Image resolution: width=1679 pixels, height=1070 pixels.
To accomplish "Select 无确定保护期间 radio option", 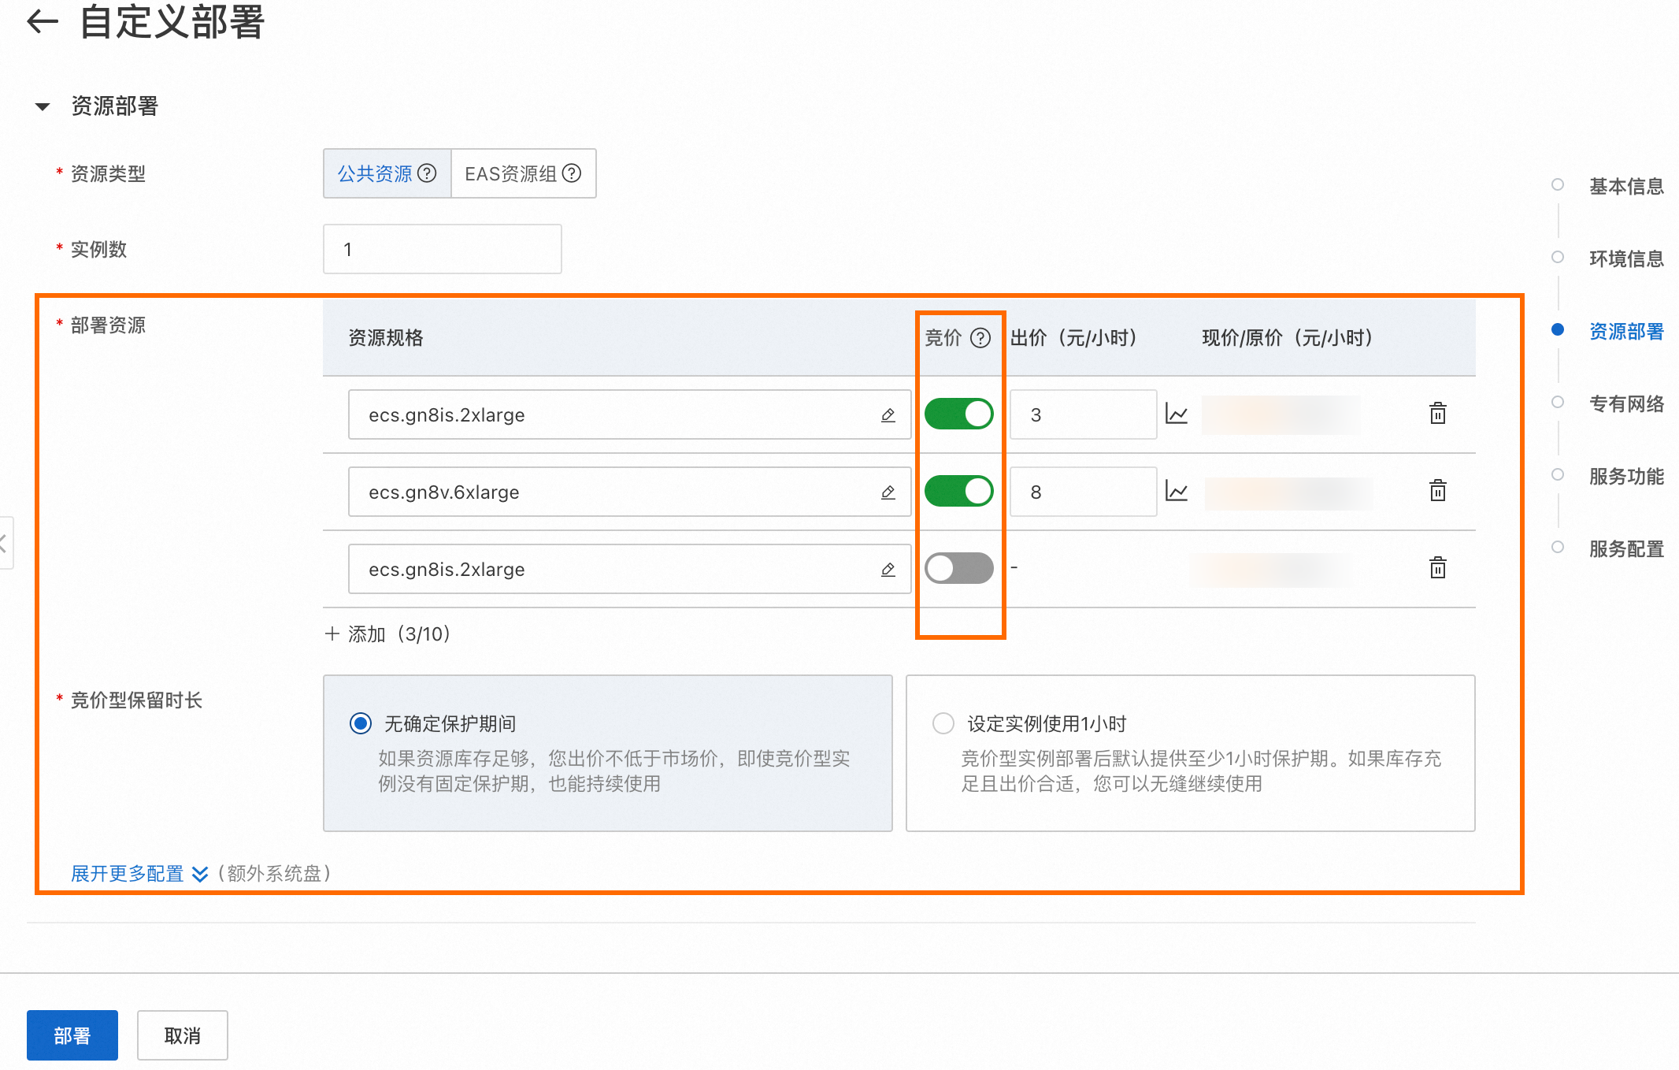I will pyautogui.click(x=361, y=723).
